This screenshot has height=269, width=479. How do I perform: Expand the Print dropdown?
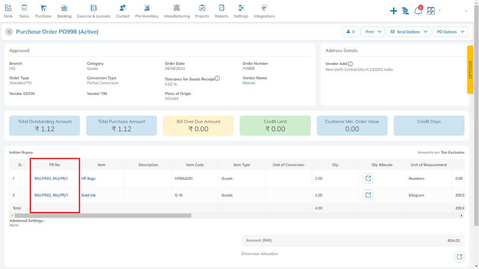[x=373, y=32]
